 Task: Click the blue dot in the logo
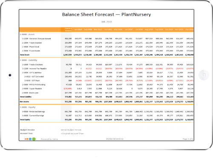[30, 139]
